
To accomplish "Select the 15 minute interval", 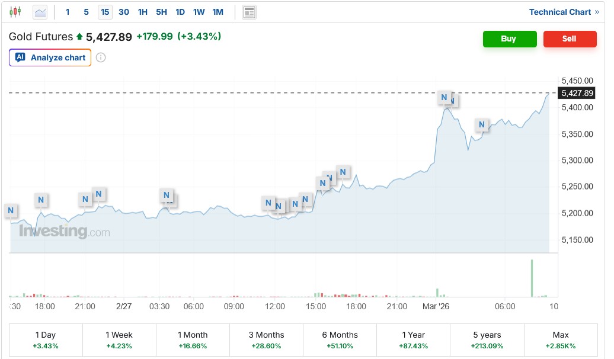I will tap(105, 12).
